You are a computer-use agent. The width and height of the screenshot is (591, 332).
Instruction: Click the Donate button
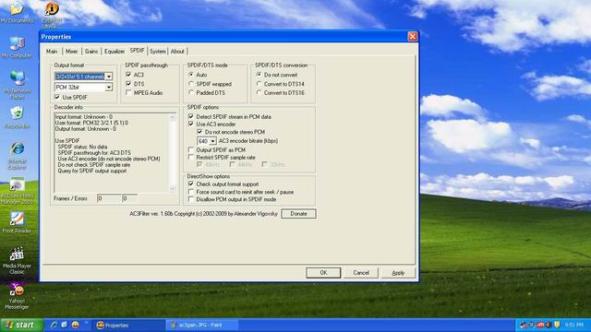tap(298, 214)
